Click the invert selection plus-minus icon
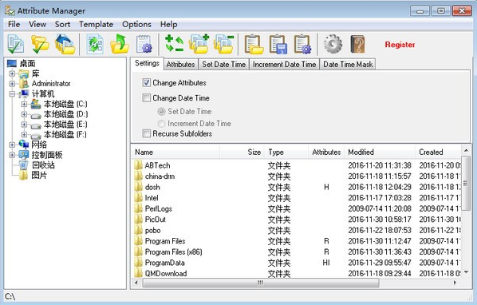477x305 pixels. pos(174,45)
